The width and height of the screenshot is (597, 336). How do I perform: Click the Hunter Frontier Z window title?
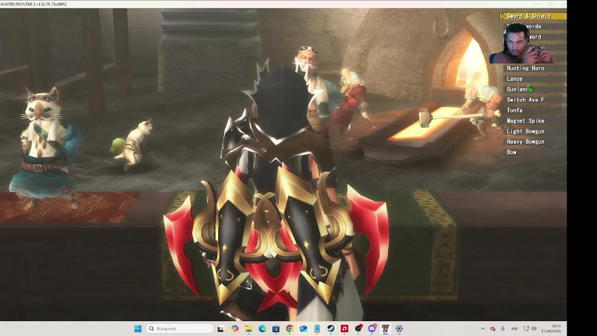pyautogui.click(x=34, y=4)
